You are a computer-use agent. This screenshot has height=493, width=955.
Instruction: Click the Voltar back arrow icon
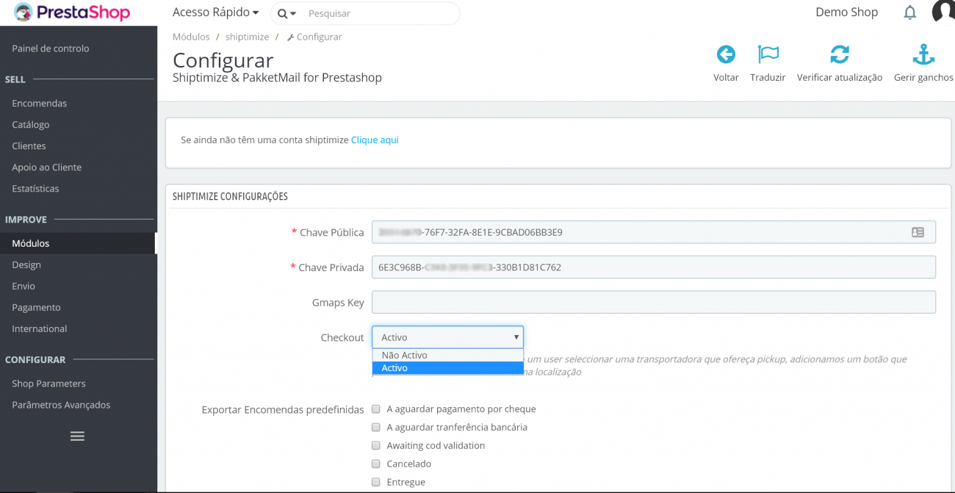pyautogui.click(x=726, y=55)
